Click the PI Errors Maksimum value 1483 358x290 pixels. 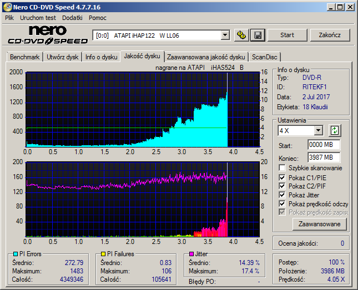click(x=77, y=271)
